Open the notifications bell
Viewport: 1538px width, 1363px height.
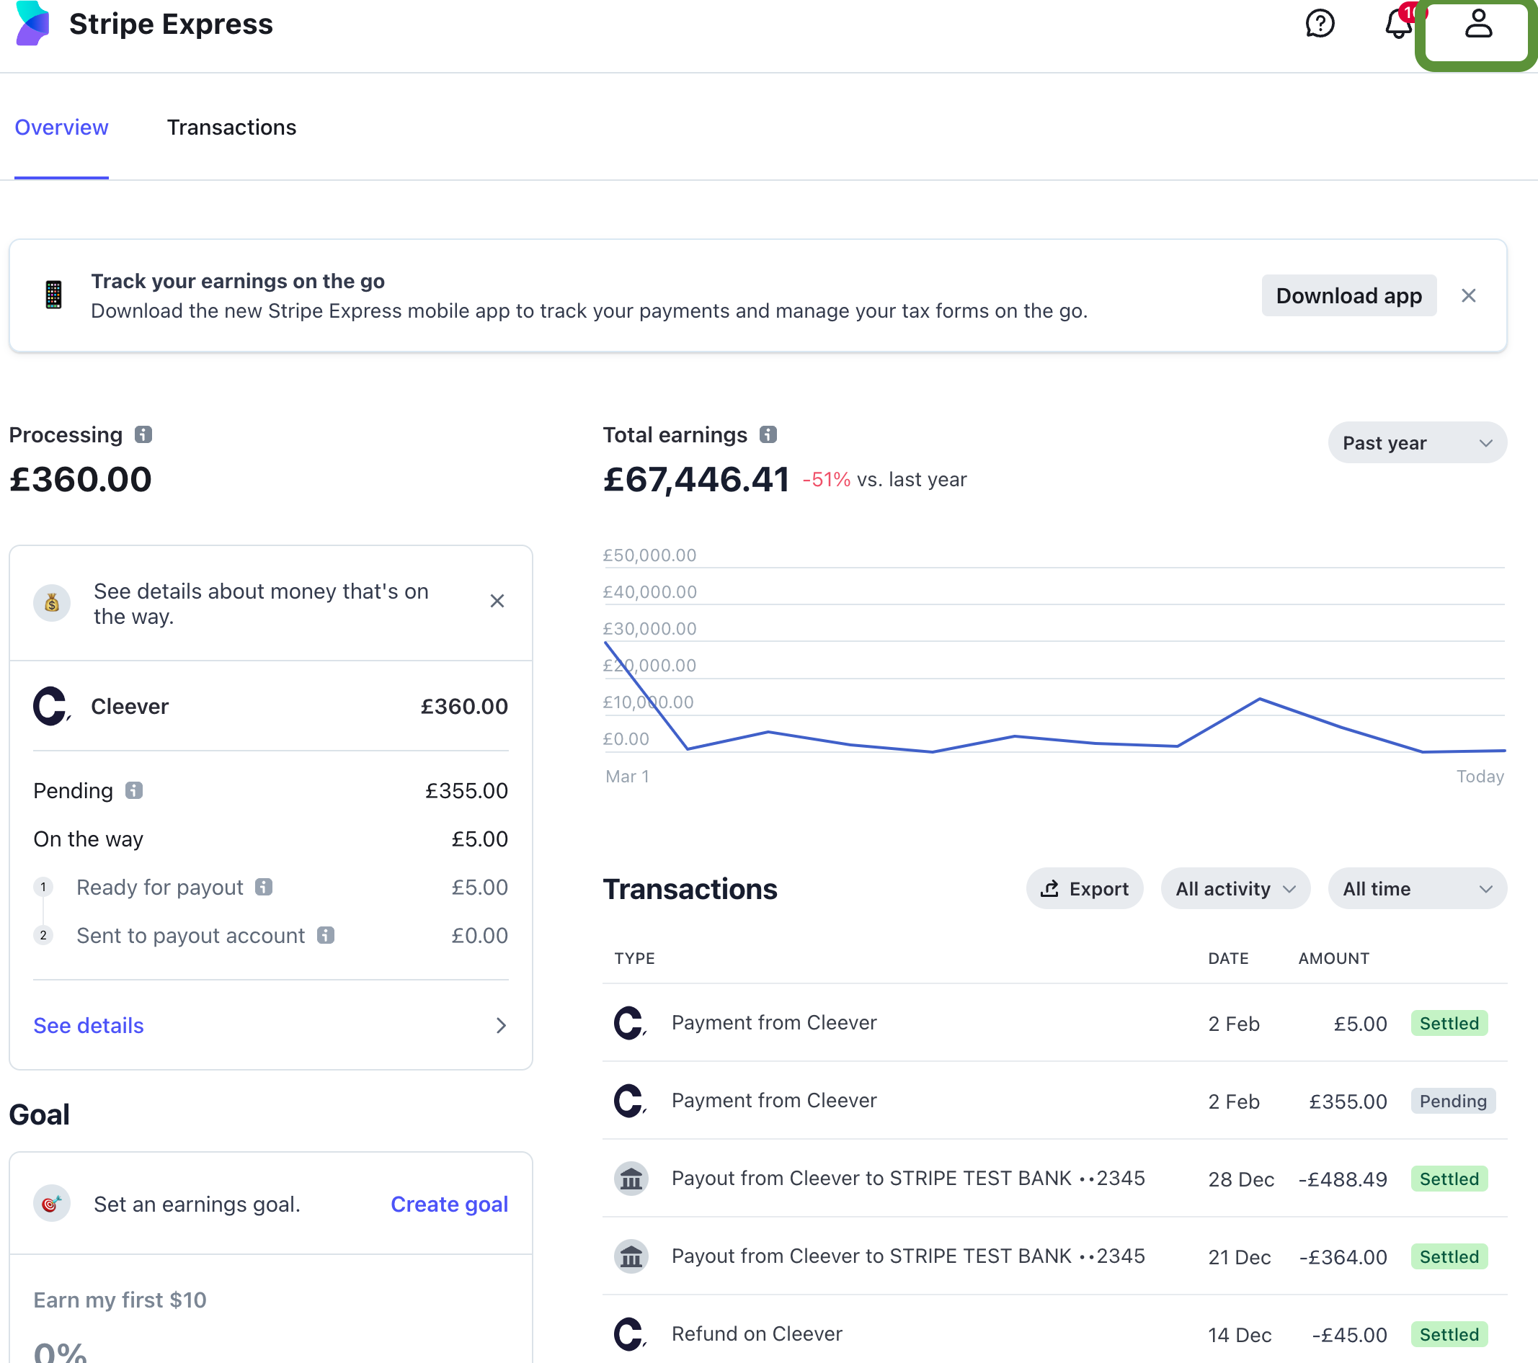[1398, 23]
